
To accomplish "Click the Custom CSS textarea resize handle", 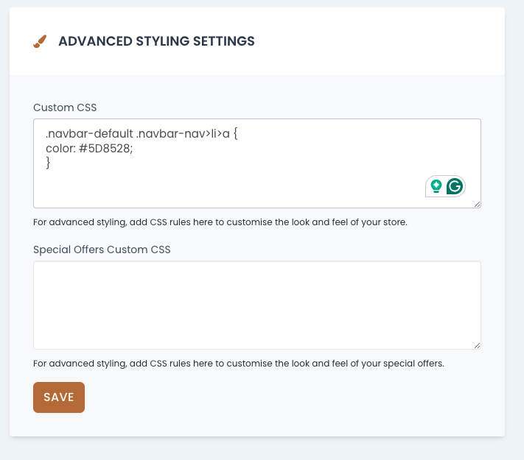I will tap(477, 204).
